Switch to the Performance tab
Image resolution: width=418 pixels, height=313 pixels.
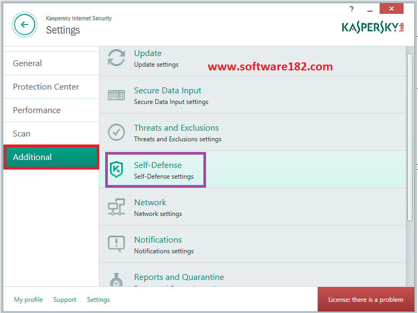pos(51,110)
